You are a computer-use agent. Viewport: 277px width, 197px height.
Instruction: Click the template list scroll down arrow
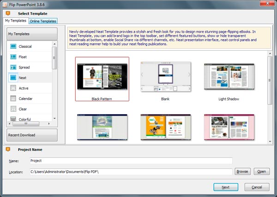click(x=54, y=118)
